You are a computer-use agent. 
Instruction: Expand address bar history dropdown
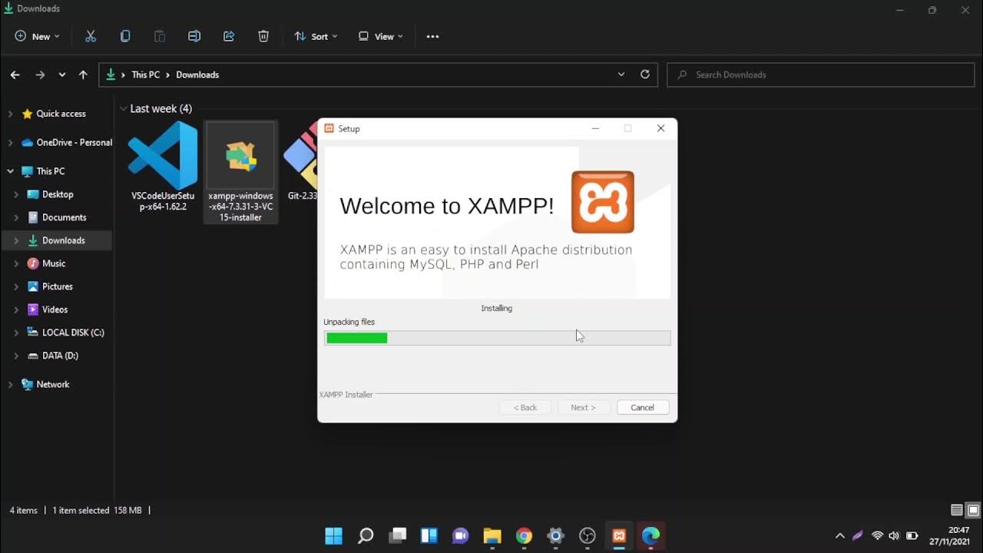coord(621,75)
